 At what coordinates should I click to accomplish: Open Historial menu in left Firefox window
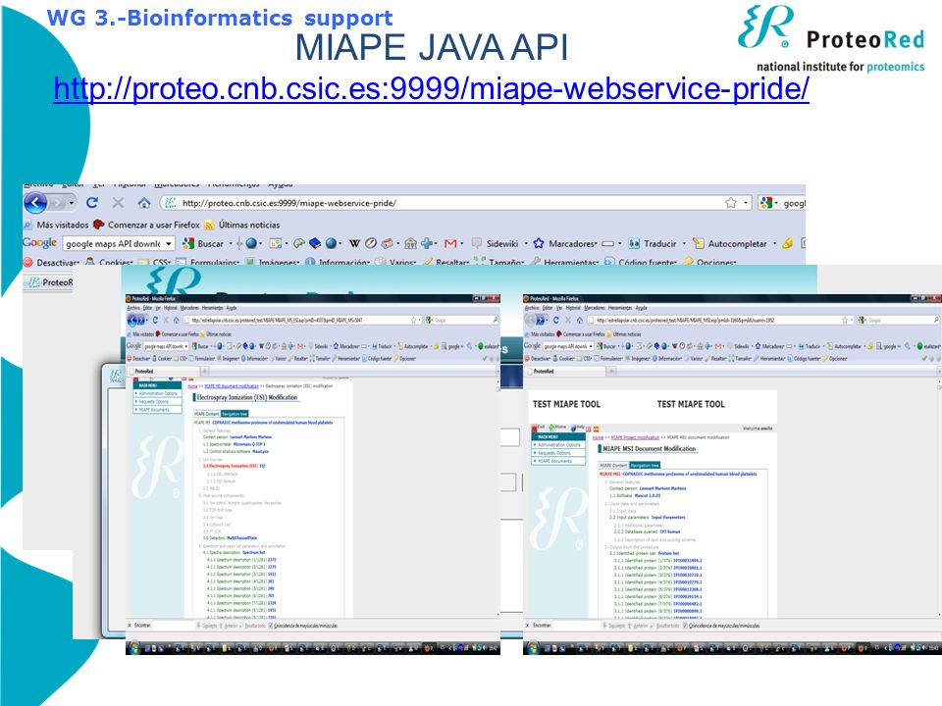pos(171,307)
